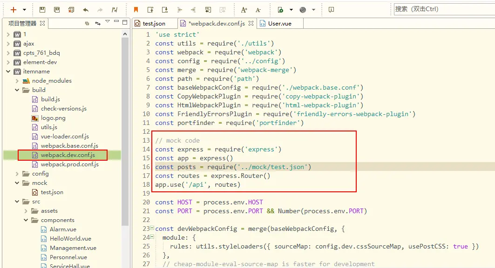Select logo.png in the build folder

point(53,118)
